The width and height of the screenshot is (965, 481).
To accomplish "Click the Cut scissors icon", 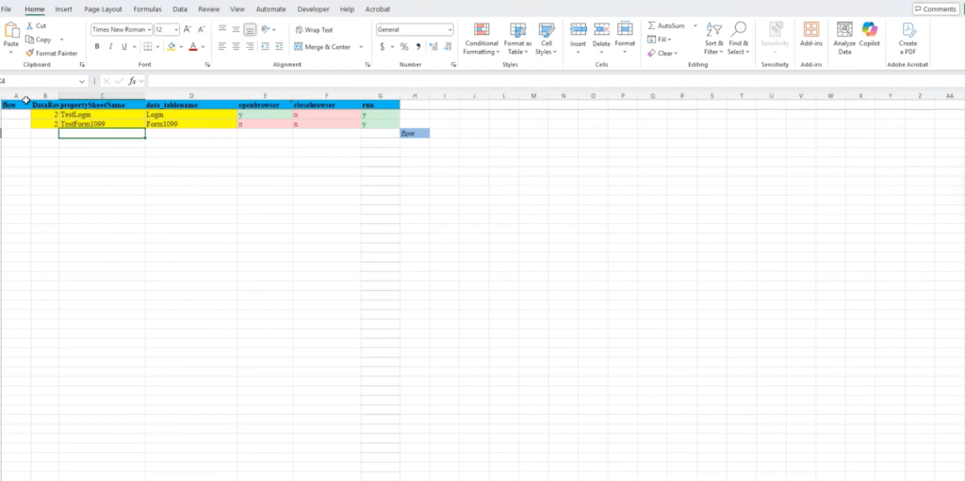I will [x=30, y=26].
